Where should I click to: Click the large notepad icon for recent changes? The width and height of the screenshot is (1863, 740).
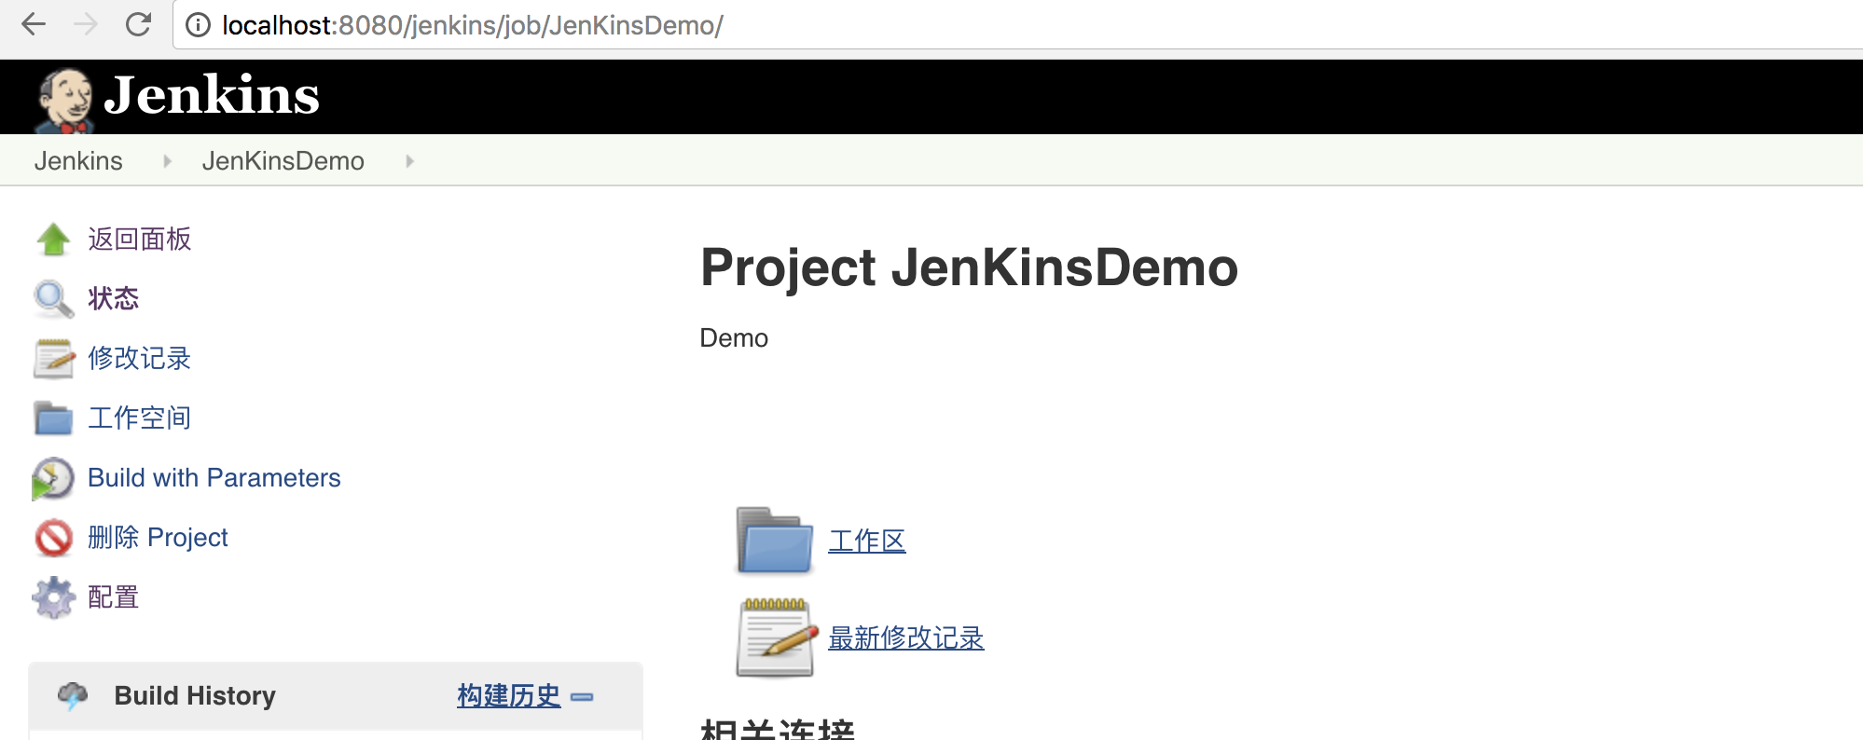pos(776,637)
